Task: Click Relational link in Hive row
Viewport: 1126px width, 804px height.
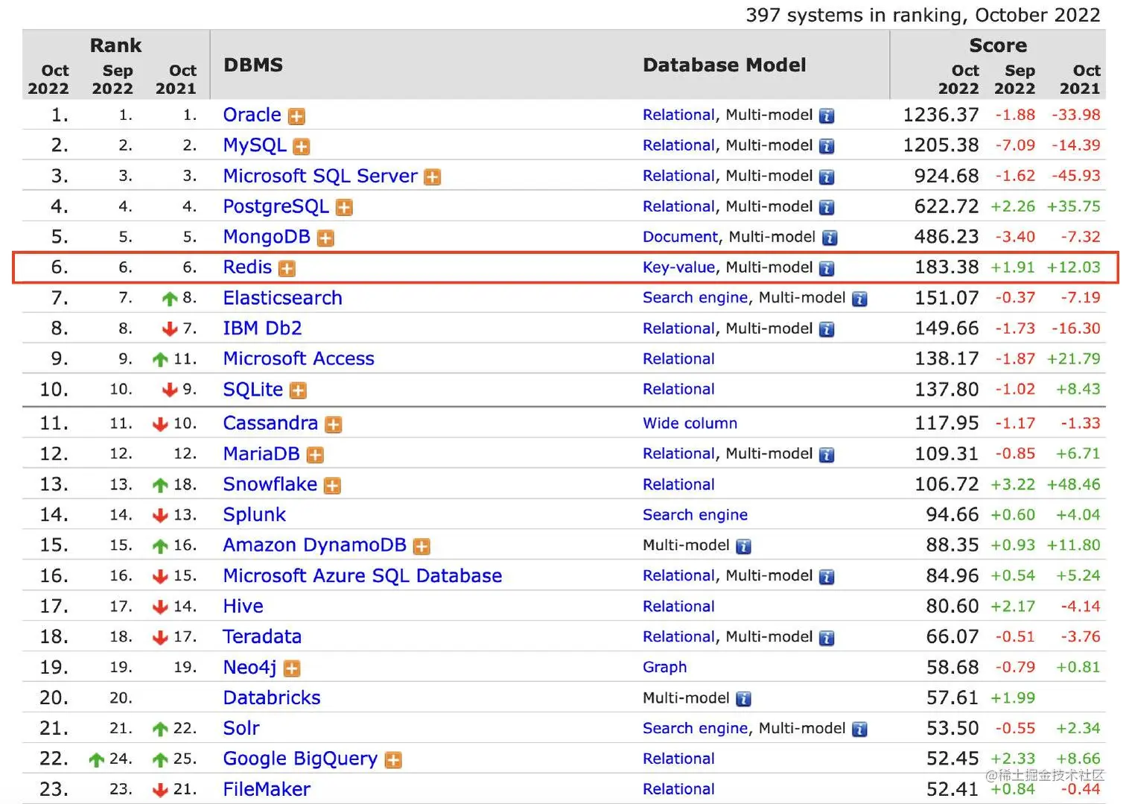Action: click(x=678, y=607)
